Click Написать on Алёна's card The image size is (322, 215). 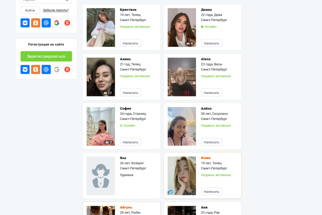(211, 142)
